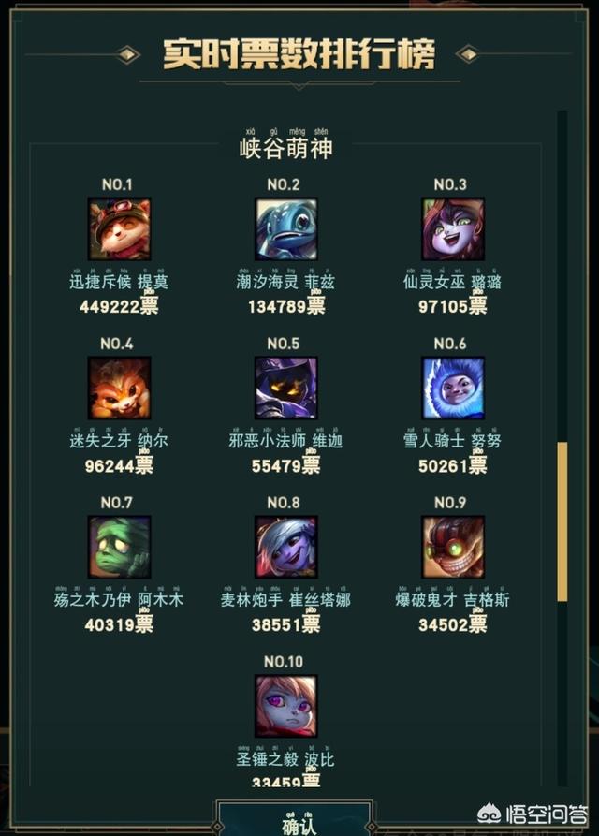599x836 pixels.
Task: Click Ziggs' portrait ranked NO.9
Action: click(453, 547)
